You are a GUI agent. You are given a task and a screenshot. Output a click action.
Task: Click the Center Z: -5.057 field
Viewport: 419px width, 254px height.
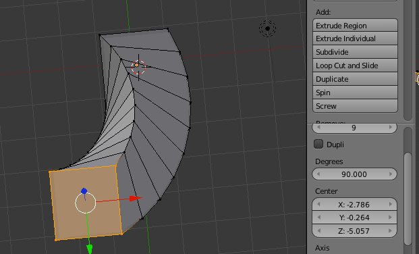354,231
